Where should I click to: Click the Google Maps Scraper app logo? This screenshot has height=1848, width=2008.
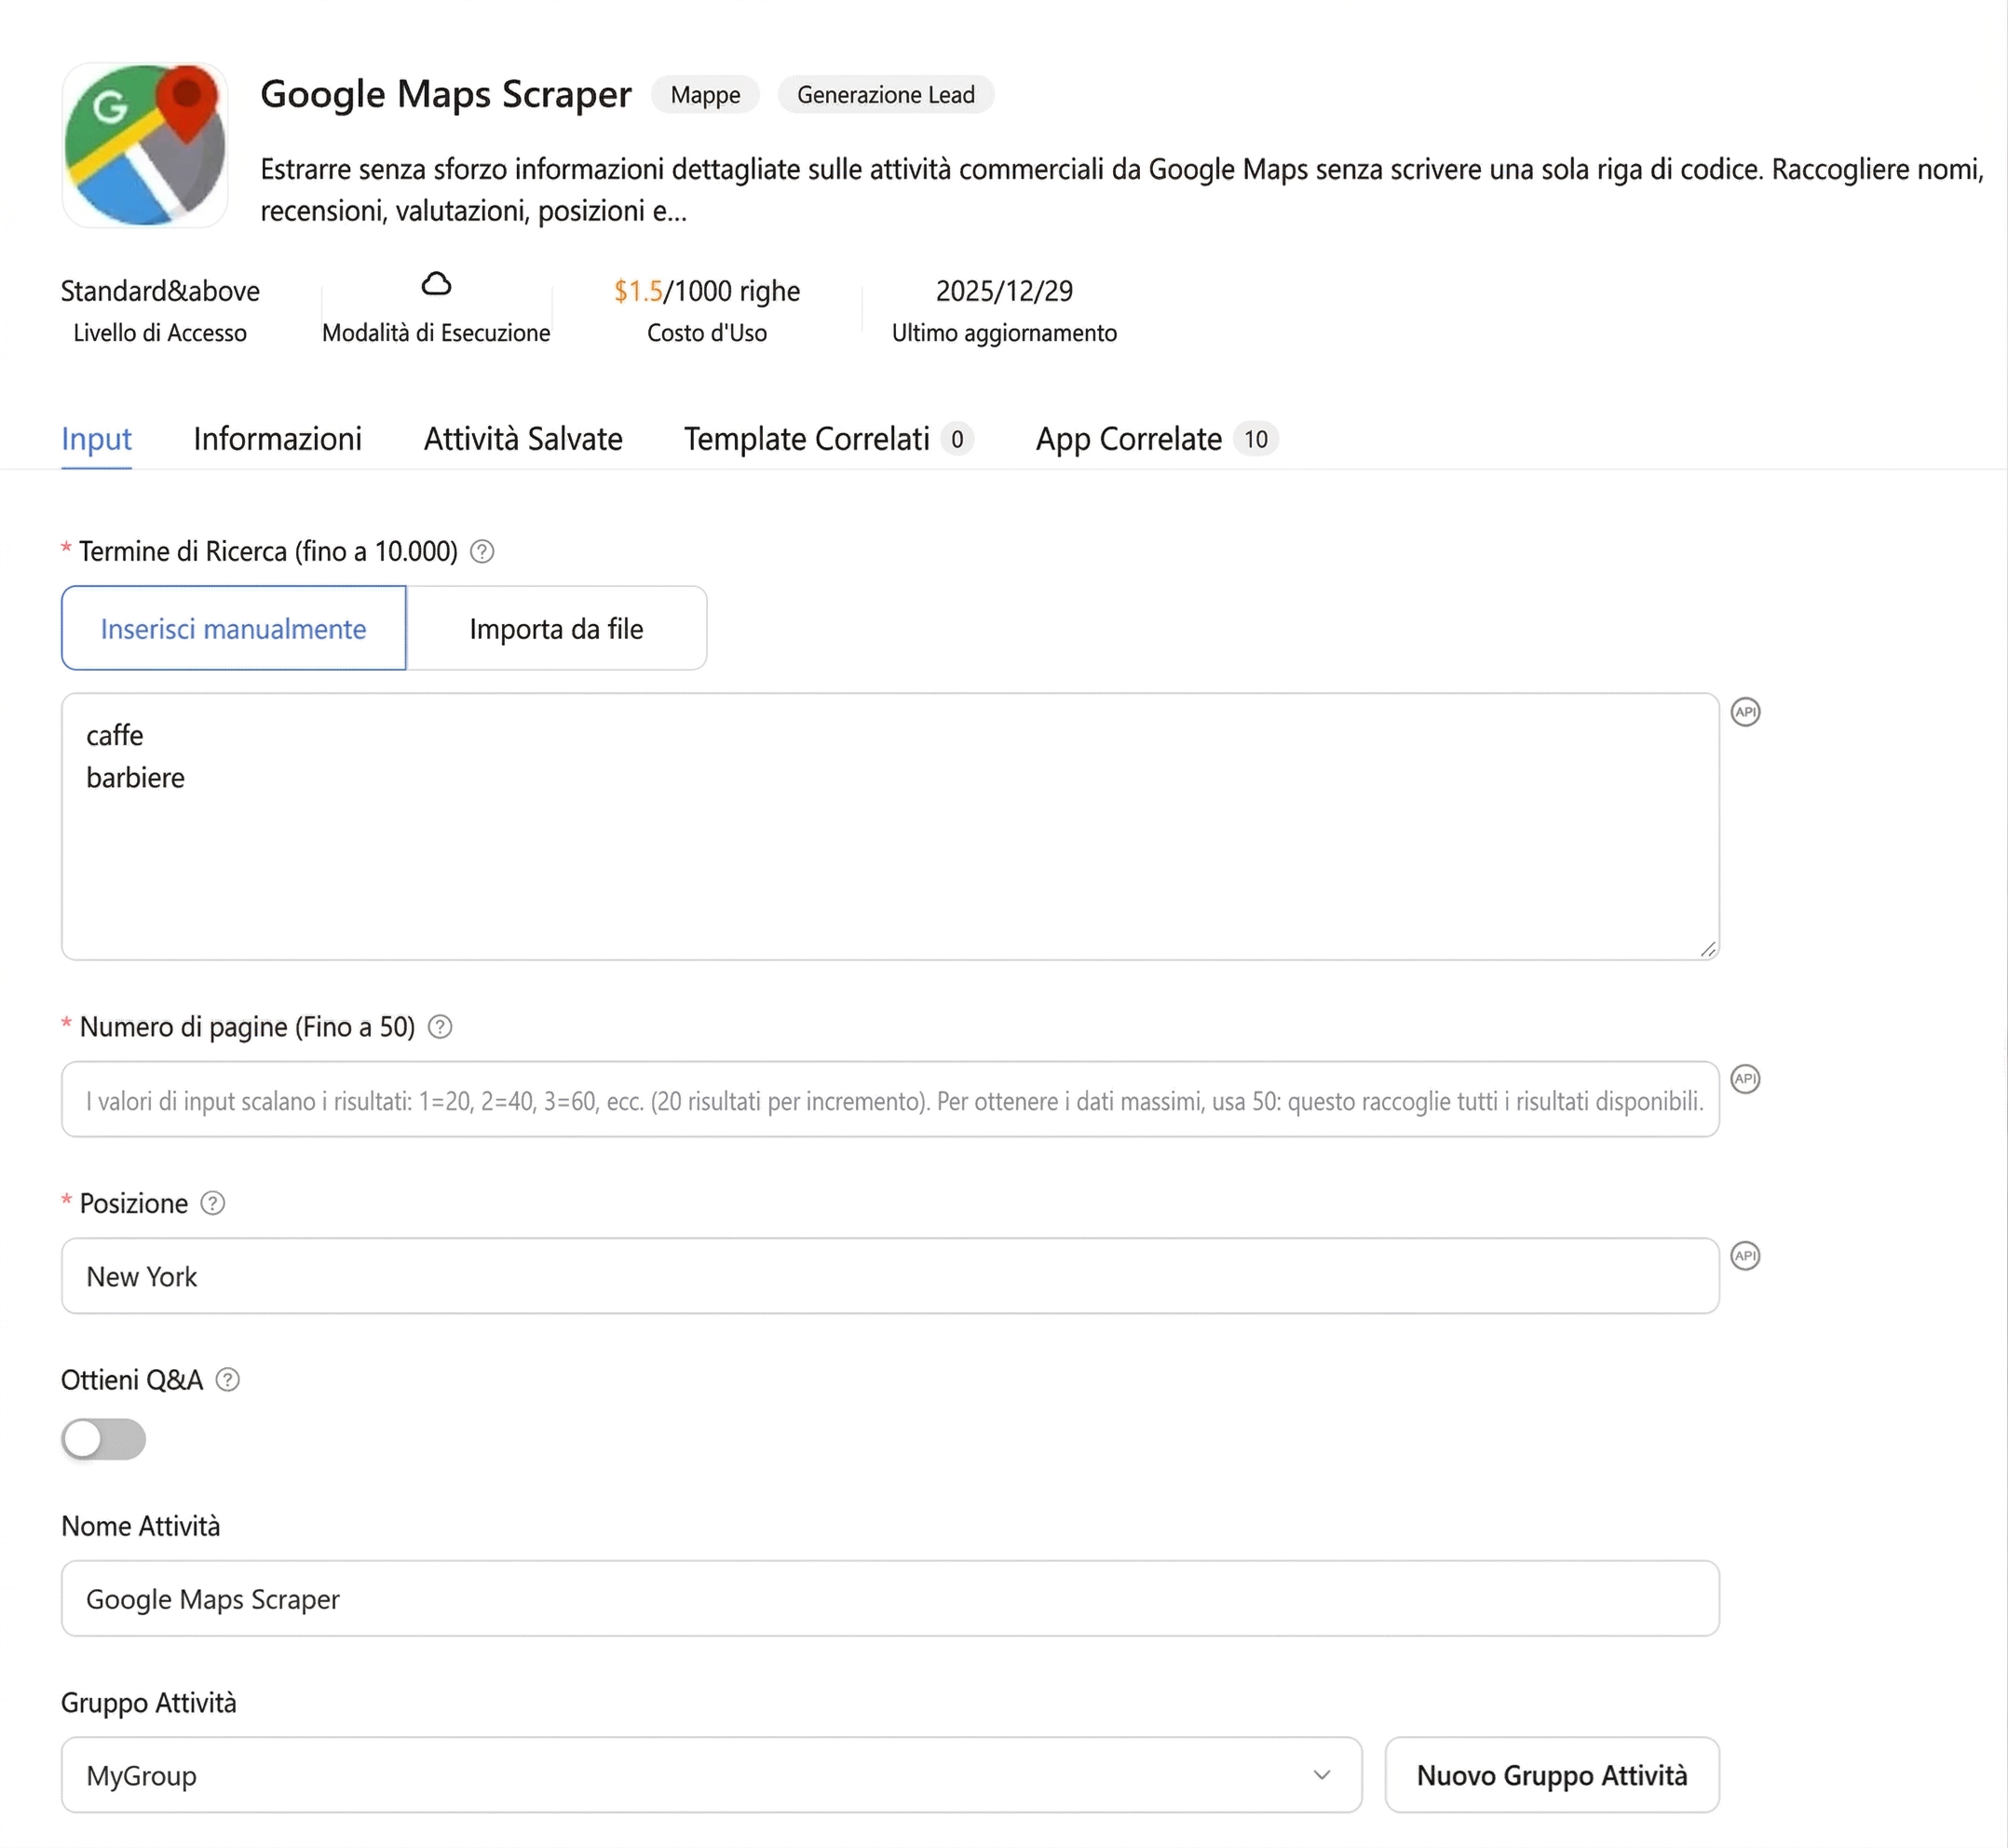tap(145, 145)
